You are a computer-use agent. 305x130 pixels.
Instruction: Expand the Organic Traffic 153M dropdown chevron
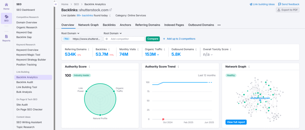pyautogui.click(x=158, y=55)
